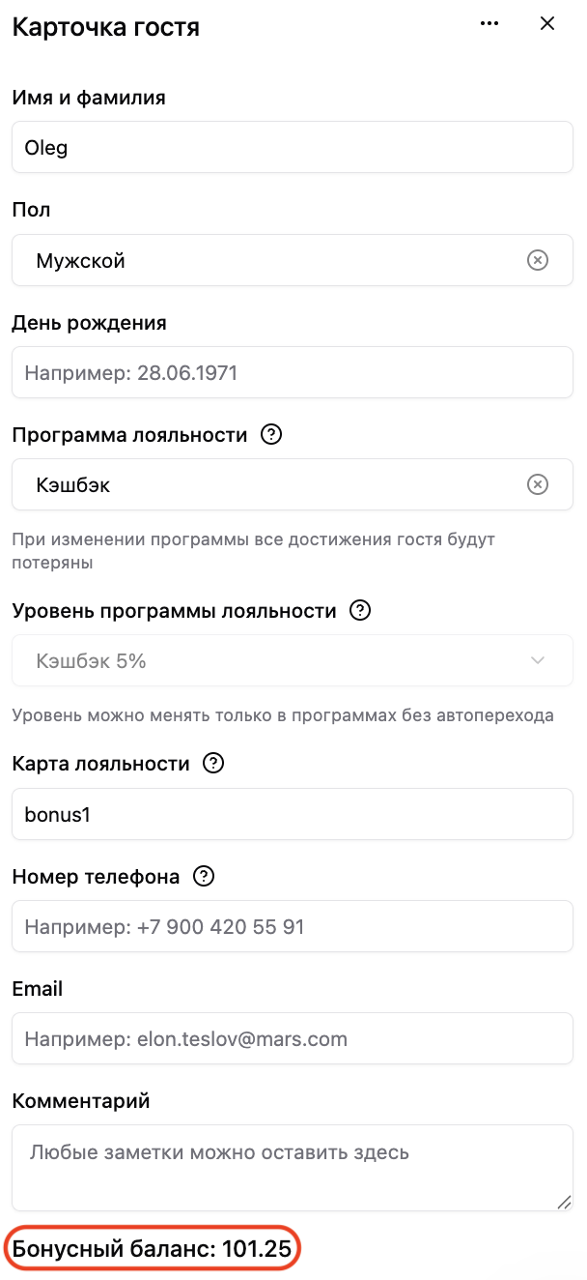Show help for Уровень программы лояльности
Viewport: 587px width, 1280px height.
(x=360, y=611)
